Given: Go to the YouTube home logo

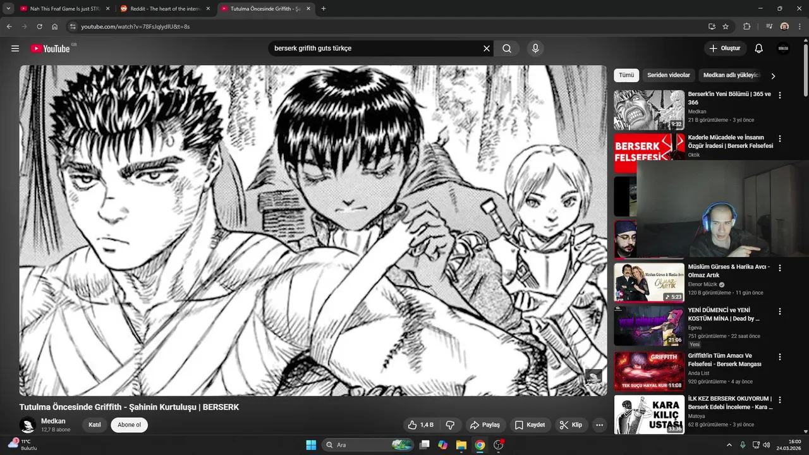Looking at the screenshot, I should tap(51, 49).
